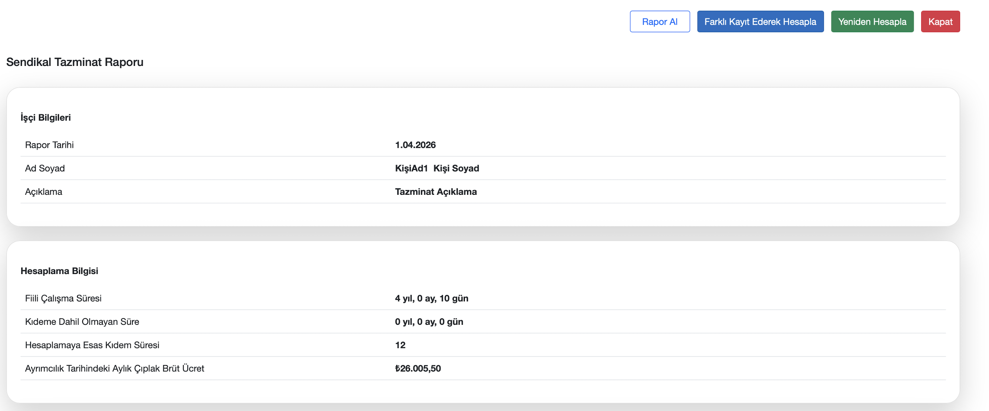Click the Hesaplama Bilgisi section title
Viewport: 989px width, 411px height.
tap(59, 271)
